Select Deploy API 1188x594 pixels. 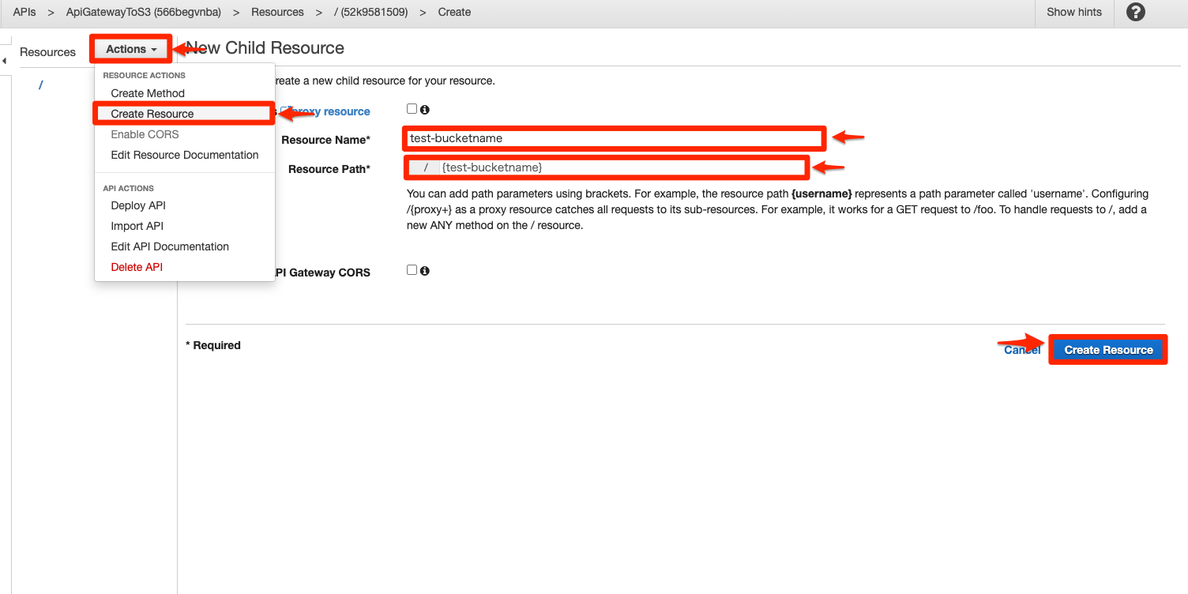tap(138, 205)
